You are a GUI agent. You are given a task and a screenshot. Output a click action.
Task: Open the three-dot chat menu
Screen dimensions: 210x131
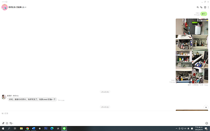[x=208, y=7]
